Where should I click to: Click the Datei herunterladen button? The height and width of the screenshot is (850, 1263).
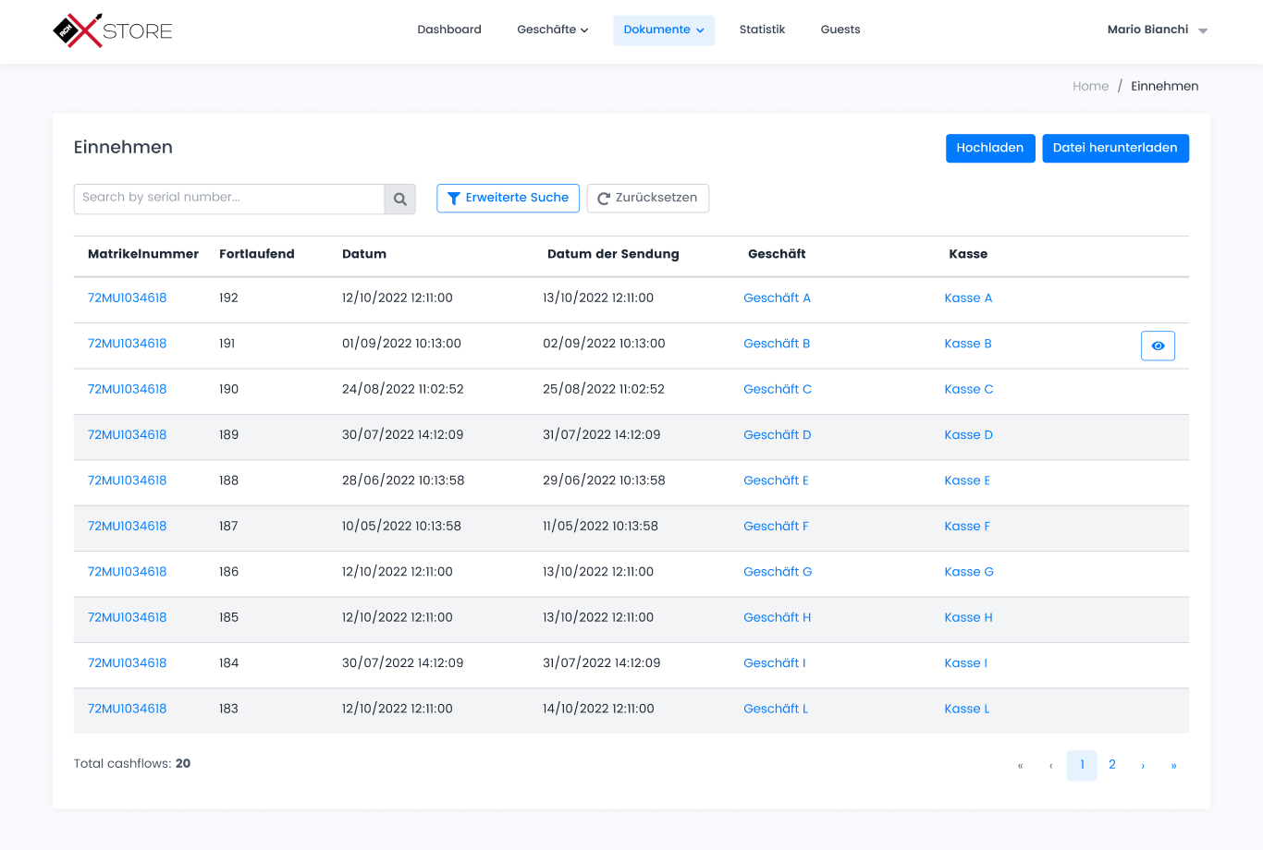[x=1115, y=148]
